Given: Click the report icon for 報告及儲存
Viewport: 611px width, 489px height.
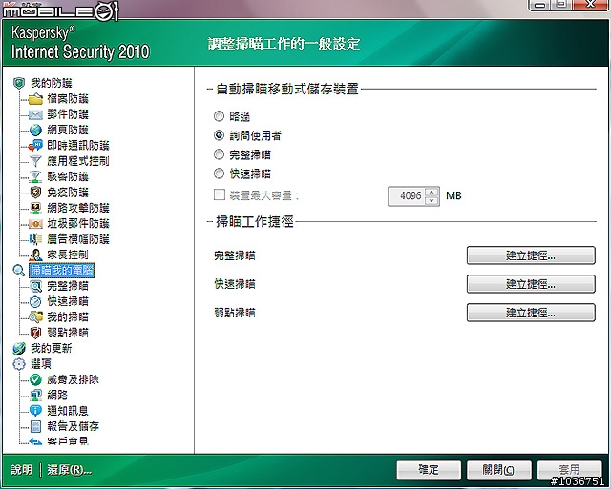Looking at the screenshot, I should [x=35, y=426].
